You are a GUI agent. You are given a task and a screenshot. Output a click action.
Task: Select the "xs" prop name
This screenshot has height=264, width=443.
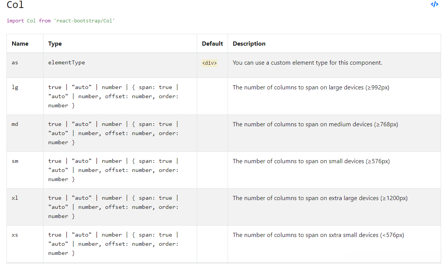pyautogui.click(x=15, y=235)
